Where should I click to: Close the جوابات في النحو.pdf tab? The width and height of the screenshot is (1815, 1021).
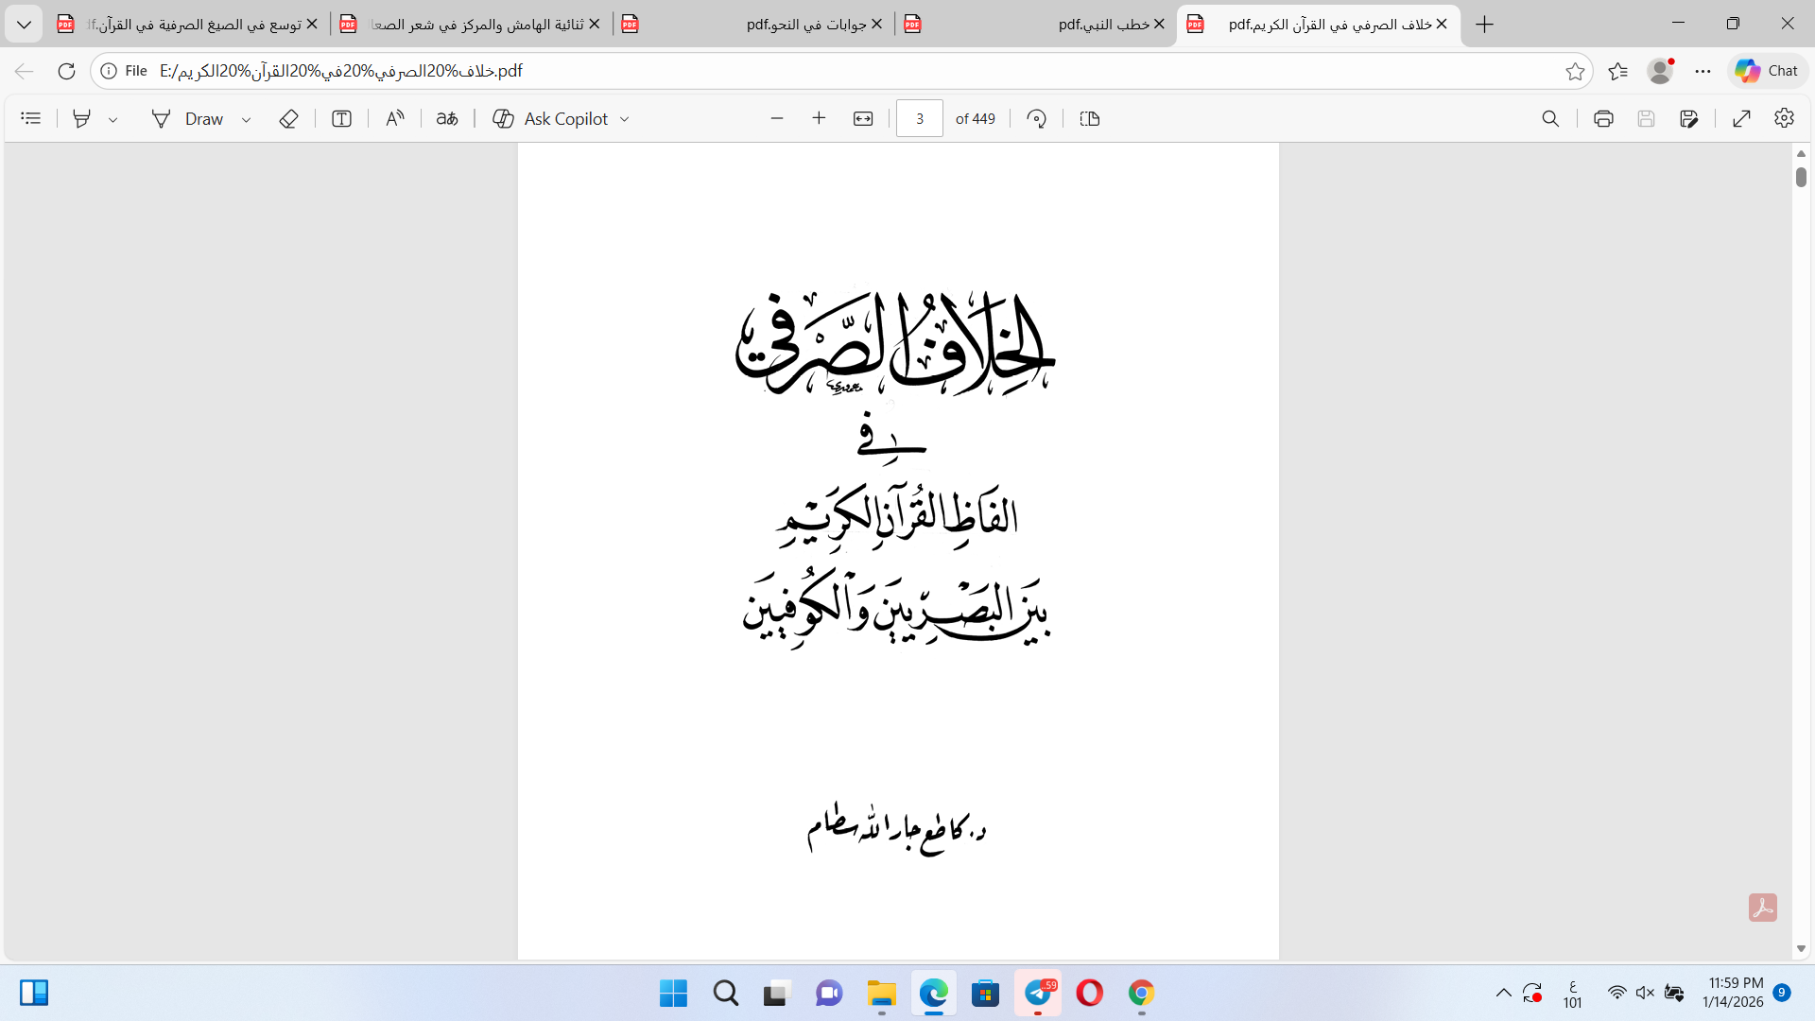[876, 25]
